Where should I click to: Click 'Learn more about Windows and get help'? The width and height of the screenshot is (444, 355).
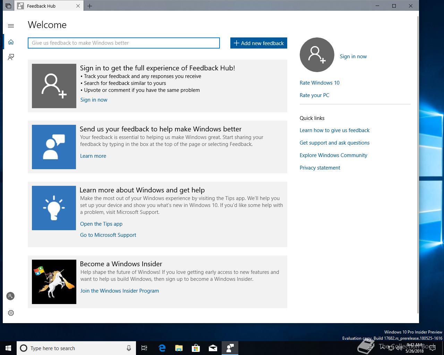coord(142,190)
